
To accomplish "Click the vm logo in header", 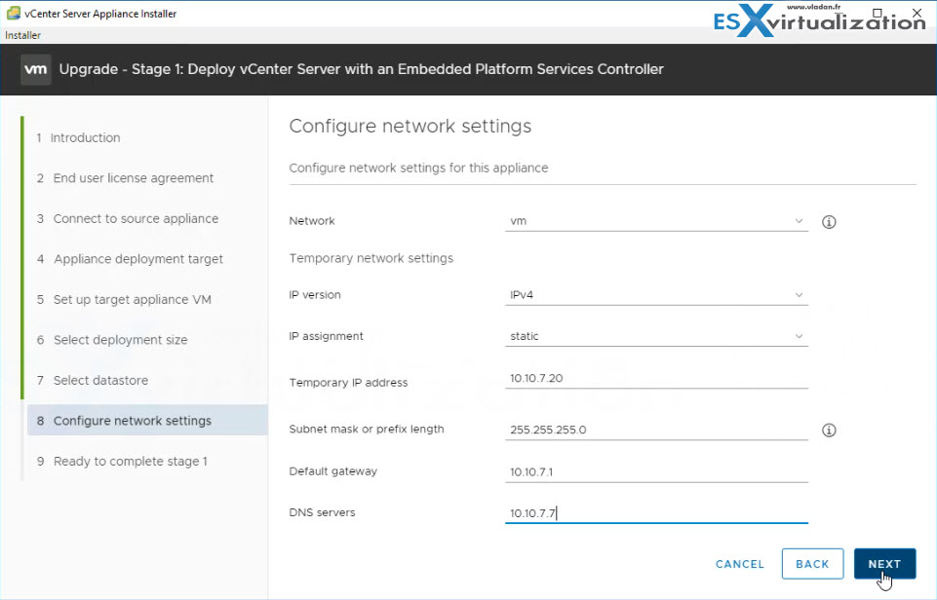I will point(36,69).
